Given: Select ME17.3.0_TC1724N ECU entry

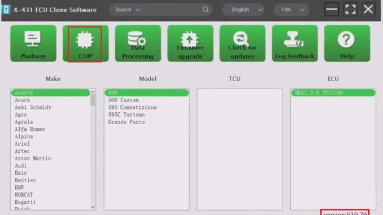Looking at the screenshot, I should pos(333,93).
